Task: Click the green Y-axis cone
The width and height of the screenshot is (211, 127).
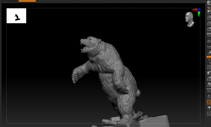Action: [x=199, y=14]
